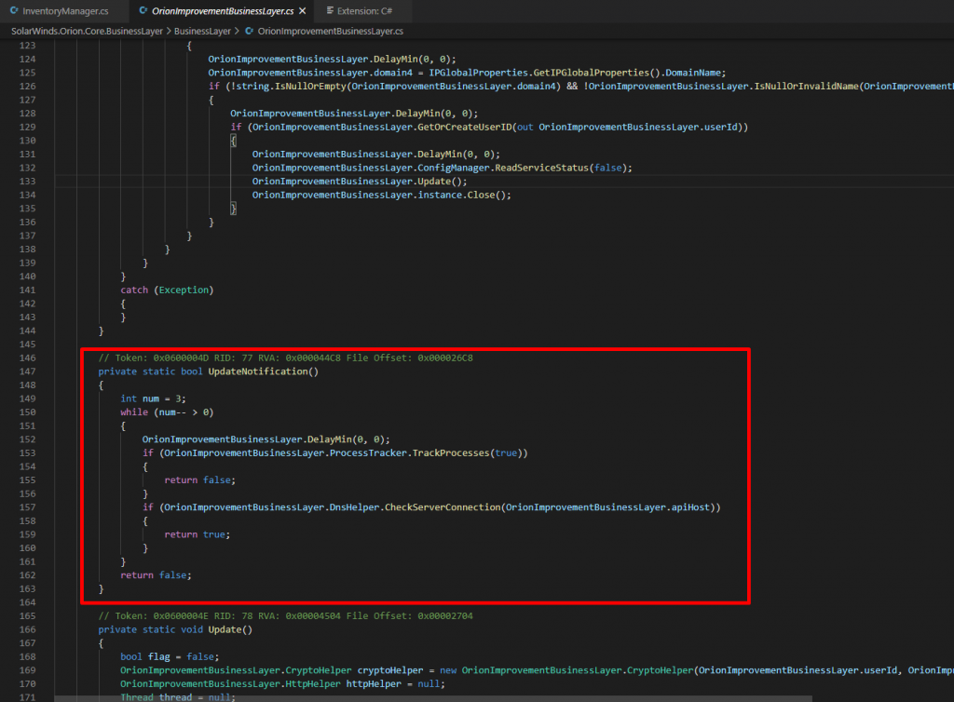The image size is (954, 702).
Task: Click 'catch (Exception)' on line 141
Action: pos(167,290)
